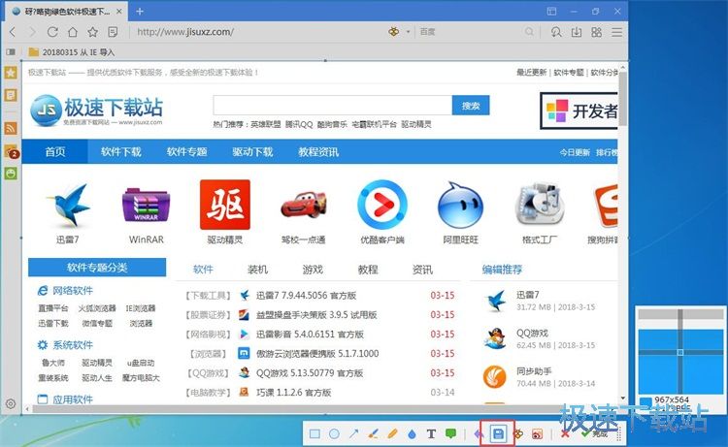Click the Baidu search box in toolbar

(469, 32)
